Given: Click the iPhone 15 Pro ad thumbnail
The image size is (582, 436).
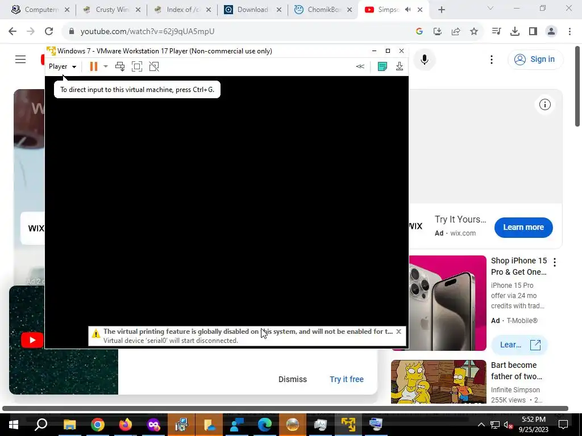Looking at the screenshot, I should pyautogui.click(x=448, y=303).
